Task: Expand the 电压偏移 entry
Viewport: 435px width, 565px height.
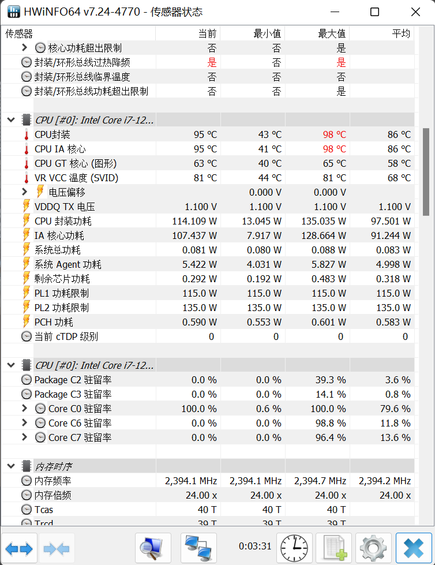Action: [24, 192]
